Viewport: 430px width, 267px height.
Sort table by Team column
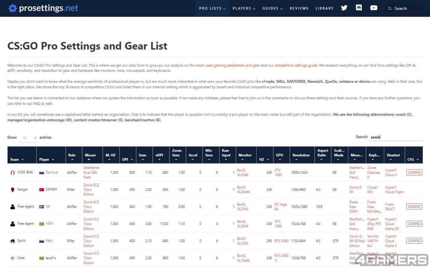click(x=22, y=155)
